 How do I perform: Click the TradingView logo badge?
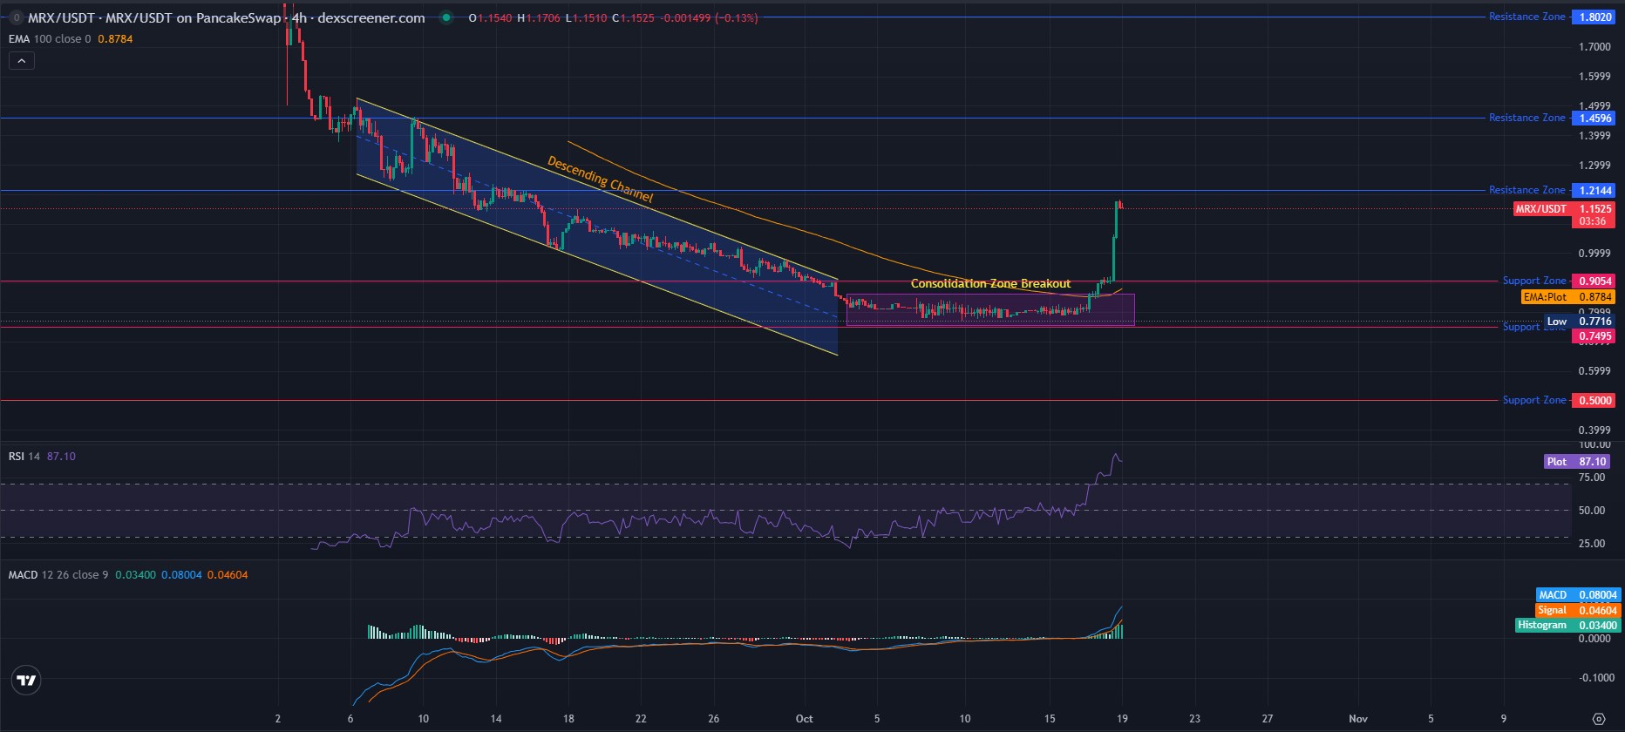(x=27, y=681)
